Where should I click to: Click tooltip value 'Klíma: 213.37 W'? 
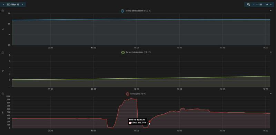tap(139, 123)
